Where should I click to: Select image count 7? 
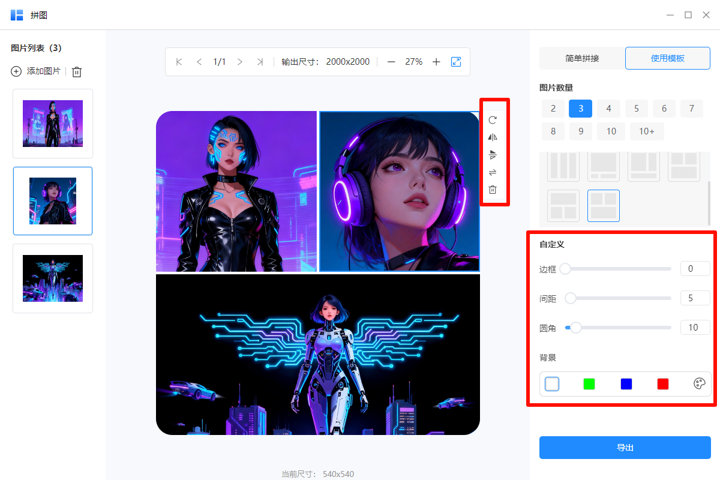691,109
